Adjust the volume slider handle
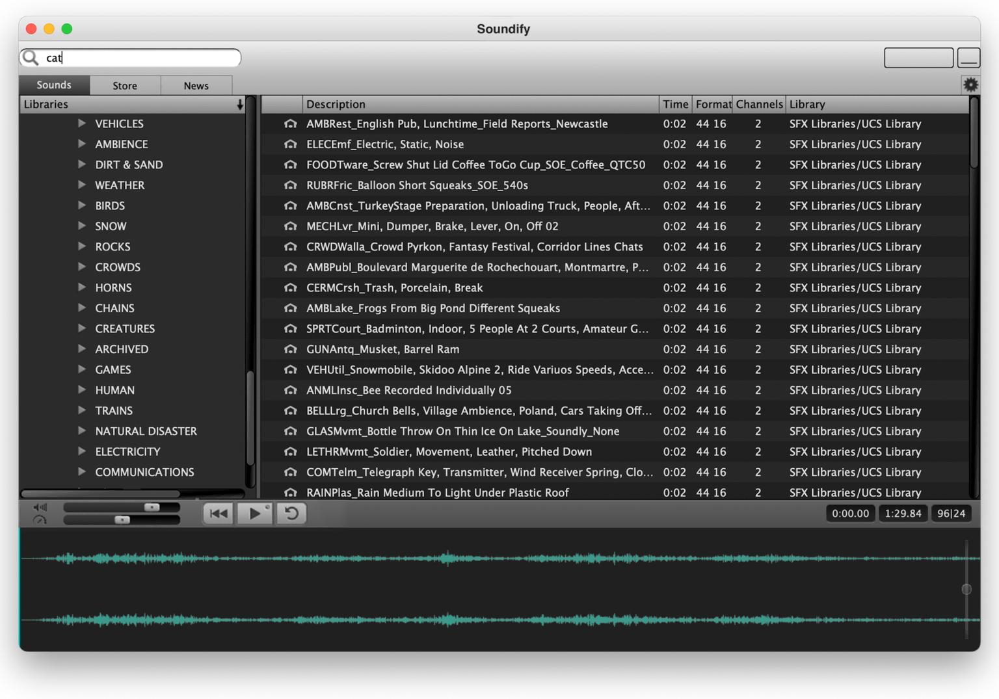The image size is (999, 699). [x=152, y=507]
